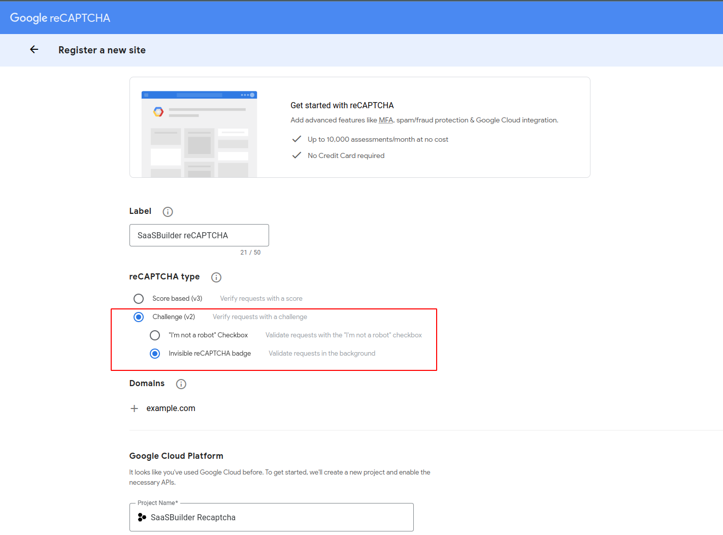The height and width of the screenshot is (535, 723).
Task: Select the Challenge (v2) radio button
Action: pos(139,317)
